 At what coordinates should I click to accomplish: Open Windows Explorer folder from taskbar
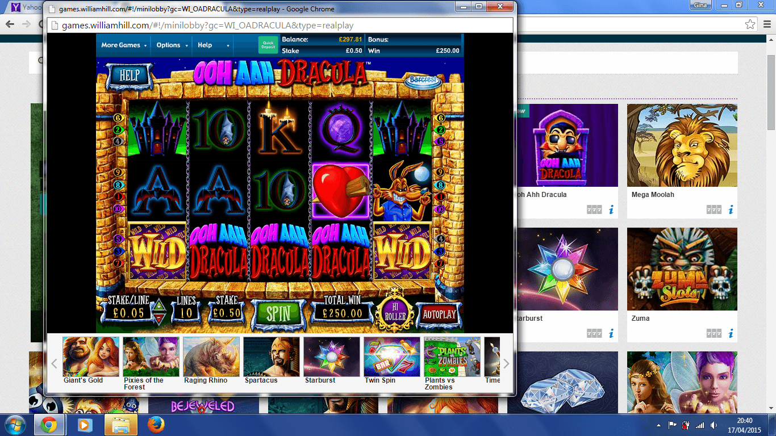(x=120, y=425)
